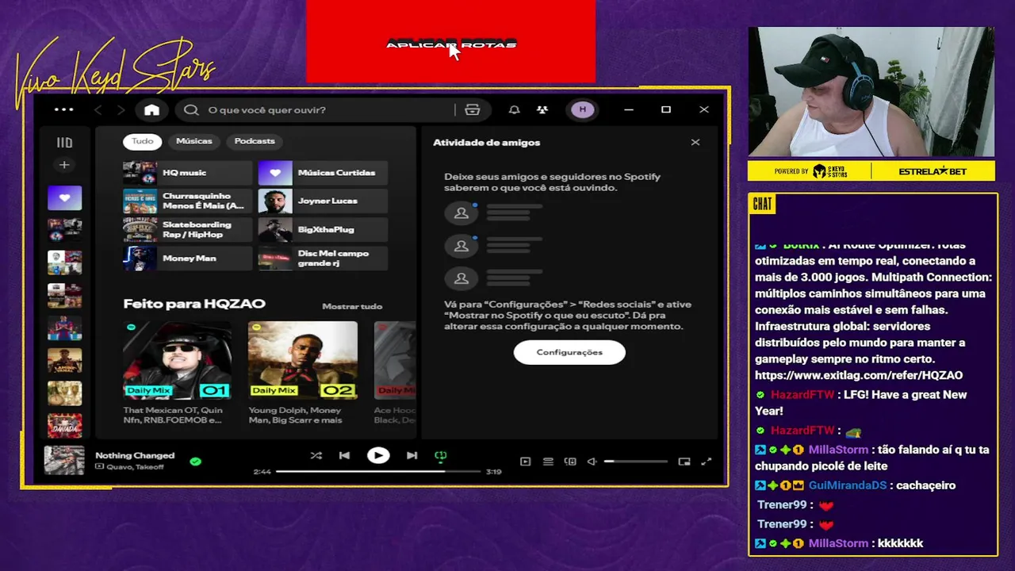Open the notifications bell
The width and height of the screenshot is (1015, 571).
pyautogui.click(x=514, y=110)
